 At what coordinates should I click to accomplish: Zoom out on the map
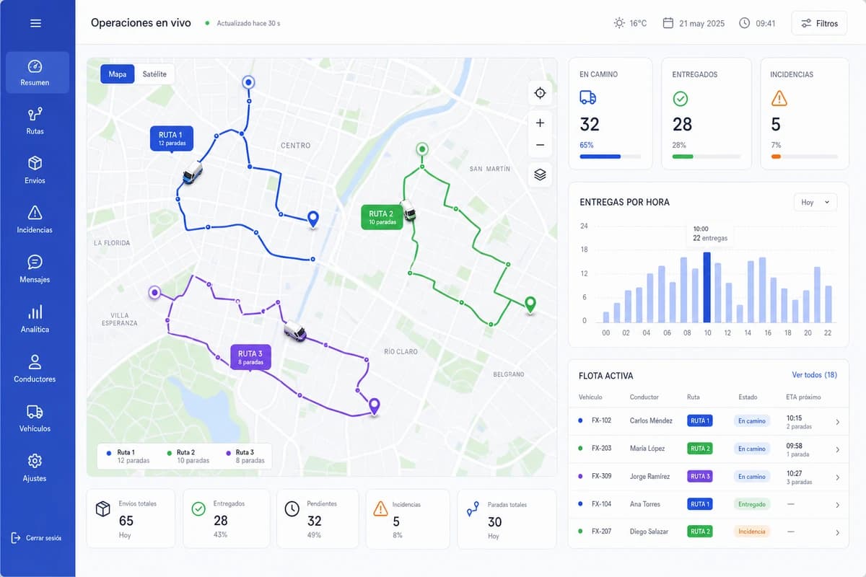[x=541, y=145]
